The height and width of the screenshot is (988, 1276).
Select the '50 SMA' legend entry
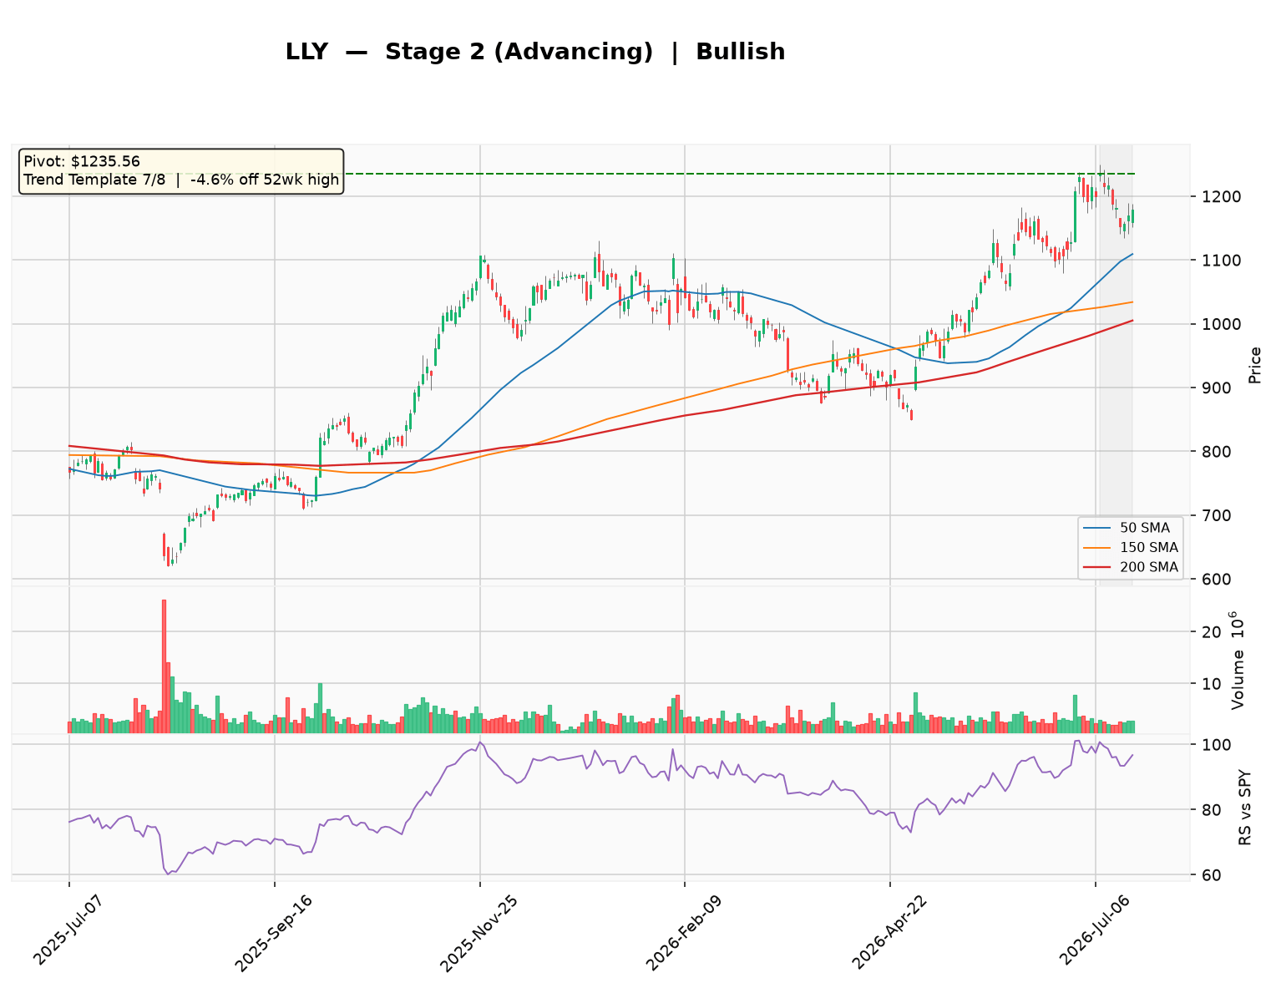(x=1132, y=528)
